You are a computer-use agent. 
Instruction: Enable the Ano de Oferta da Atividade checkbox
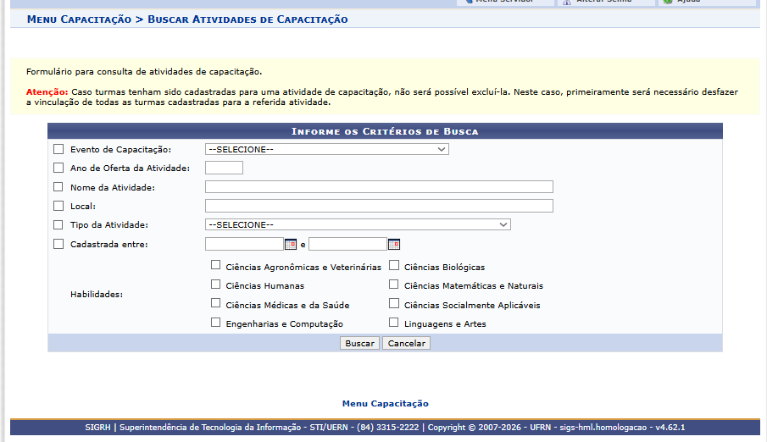point(58,168)
